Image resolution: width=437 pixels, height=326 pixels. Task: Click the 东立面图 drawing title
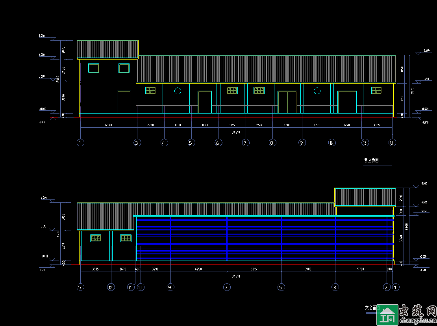tap(371, 307)
